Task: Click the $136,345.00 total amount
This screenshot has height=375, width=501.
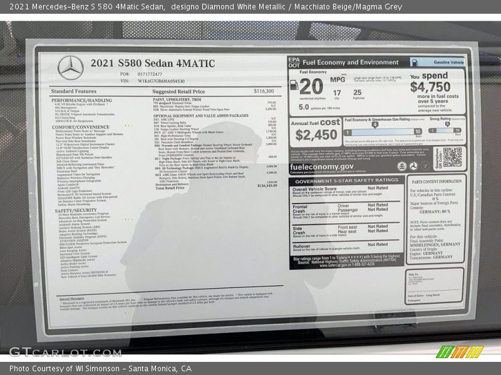Action: [x=267, y=185]
